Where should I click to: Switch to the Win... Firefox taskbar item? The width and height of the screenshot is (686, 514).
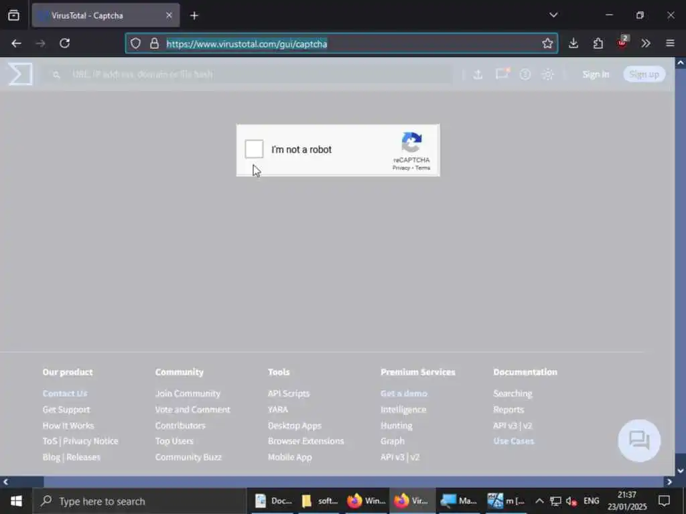[x=366, y=501]
